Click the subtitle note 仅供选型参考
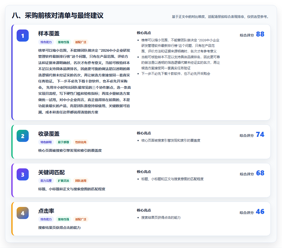282x248 pixels. [258, 17]
